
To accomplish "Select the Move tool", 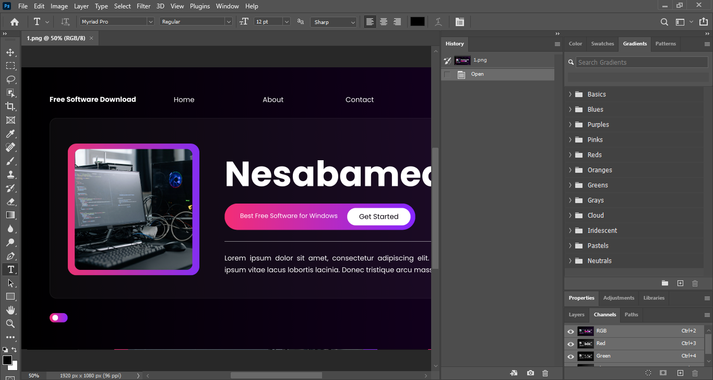I will (10, 52).
